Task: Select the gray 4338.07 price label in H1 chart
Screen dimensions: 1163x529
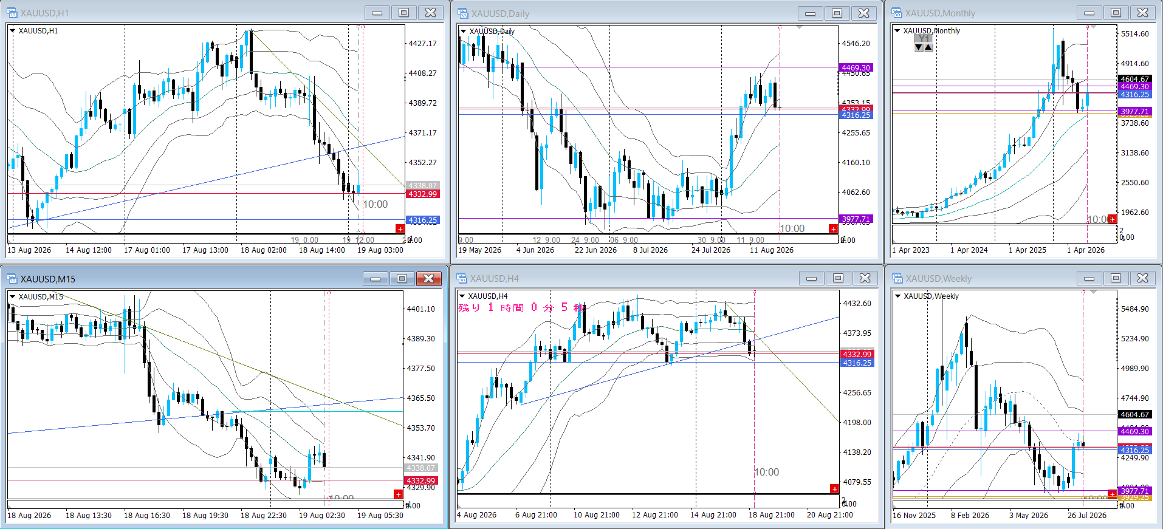Action: [422, 186]
